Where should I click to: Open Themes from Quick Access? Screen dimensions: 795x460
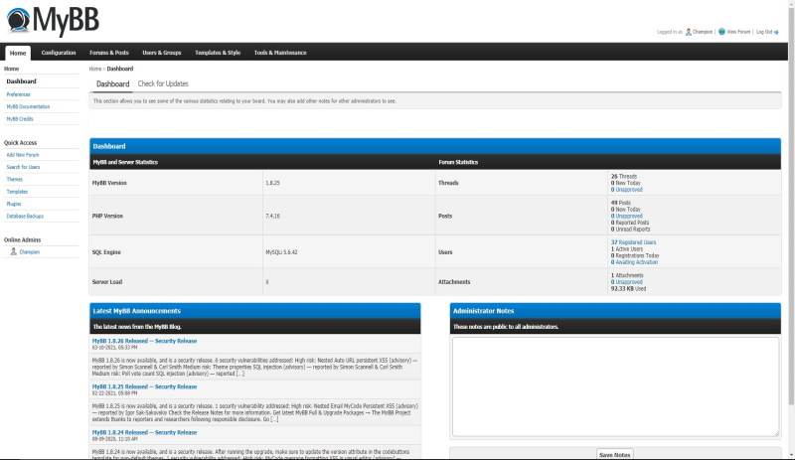[14, 179]
